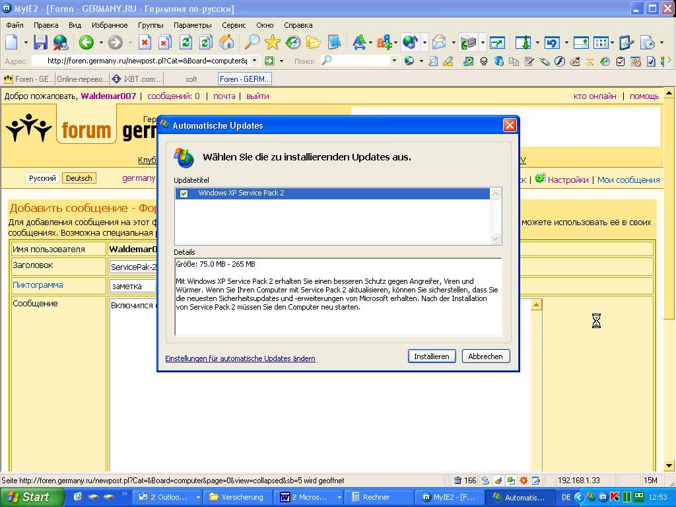Open Einstellungen für automatische Updates ändern link
Image resolution: width=676 pixels, height=507 pixels.
(240, 358)
